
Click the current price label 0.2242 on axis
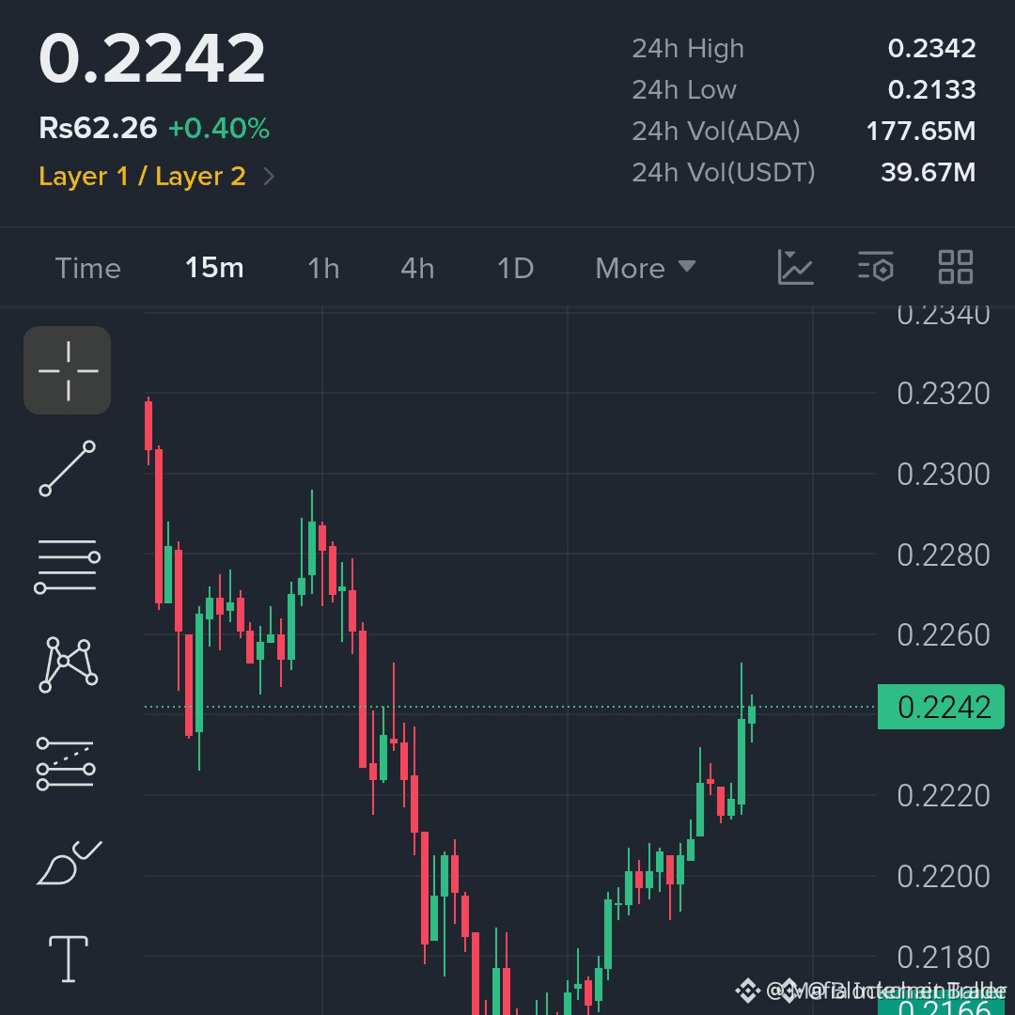click(941, 707)
